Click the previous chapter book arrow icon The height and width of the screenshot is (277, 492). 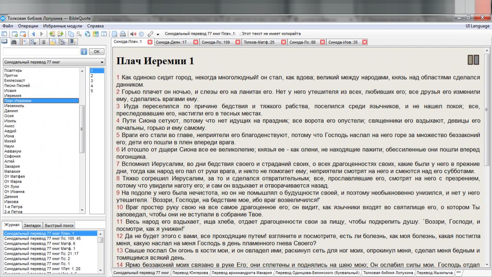pyautogui.click(x=52, y=34)
